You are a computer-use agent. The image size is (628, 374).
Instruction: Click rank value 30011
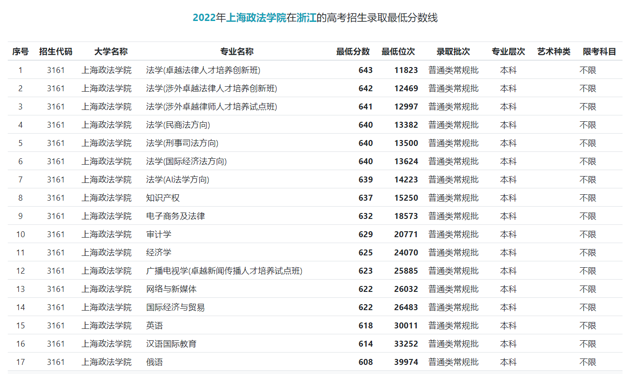[406, 326]
